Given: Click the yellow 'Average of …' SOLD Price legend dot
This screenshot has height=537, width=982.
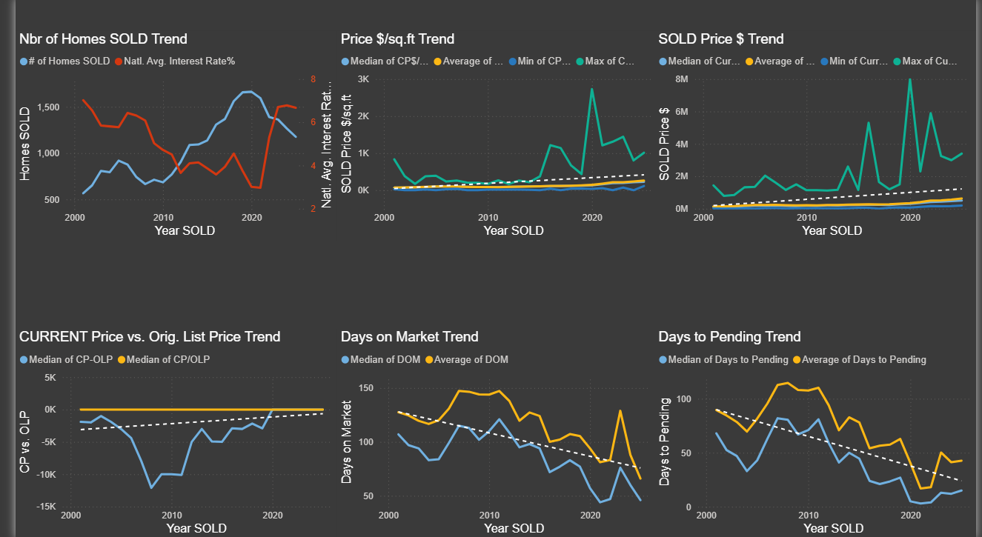Looking at the screenshot, I should click(x=749, y=61).
